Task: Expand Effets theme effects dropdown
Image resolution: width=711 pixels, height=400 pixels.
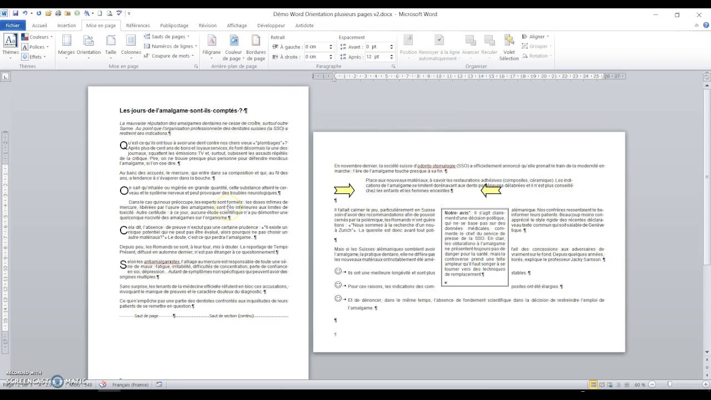Action: tap(35, 57)
